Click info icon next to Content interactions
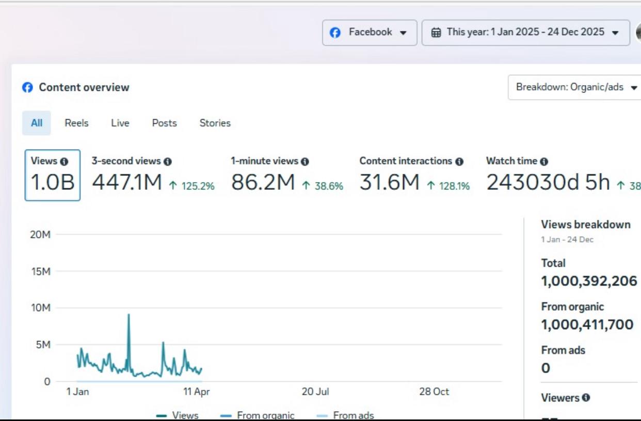 coord(459,161)
